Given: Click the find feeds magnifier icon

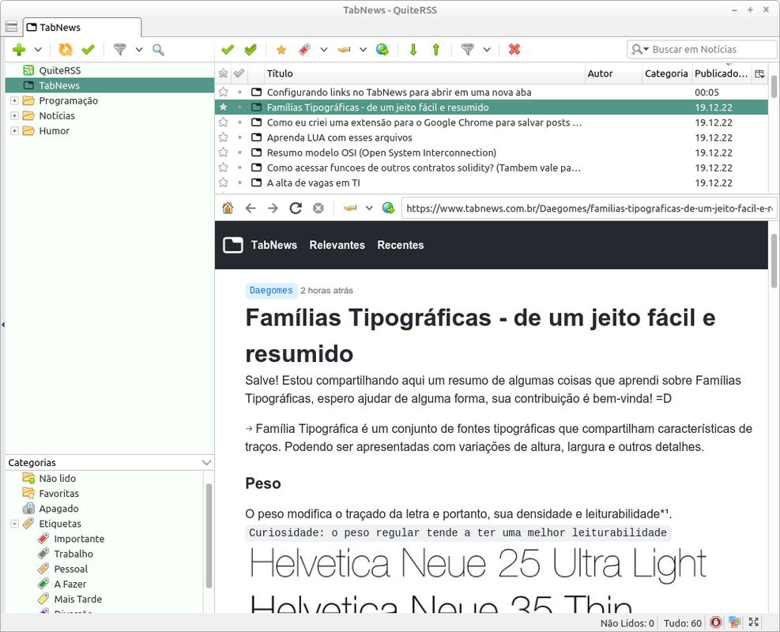Looking at the screenshot, I should click(x=158, y=50).
